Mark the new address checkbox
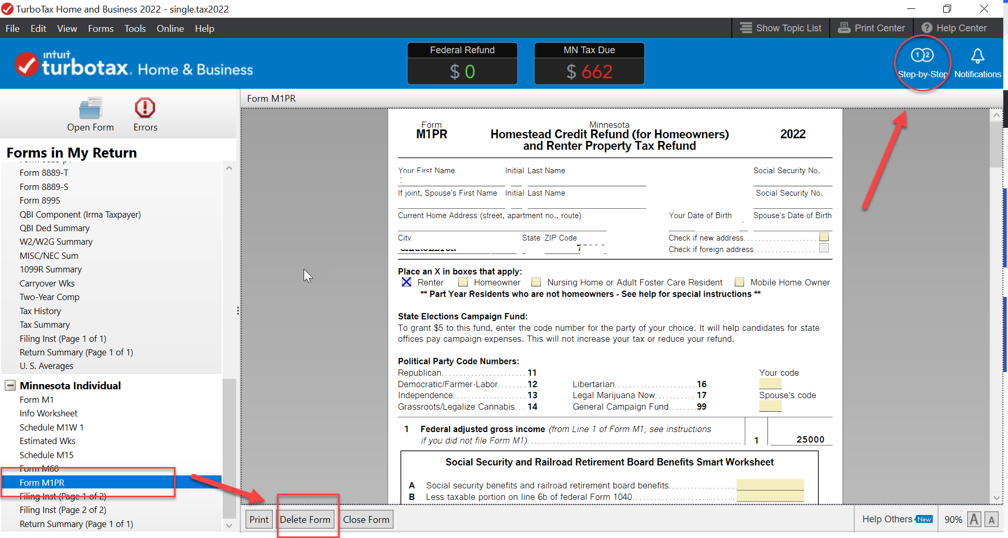The image size is (1008, 538). (824, 237)
